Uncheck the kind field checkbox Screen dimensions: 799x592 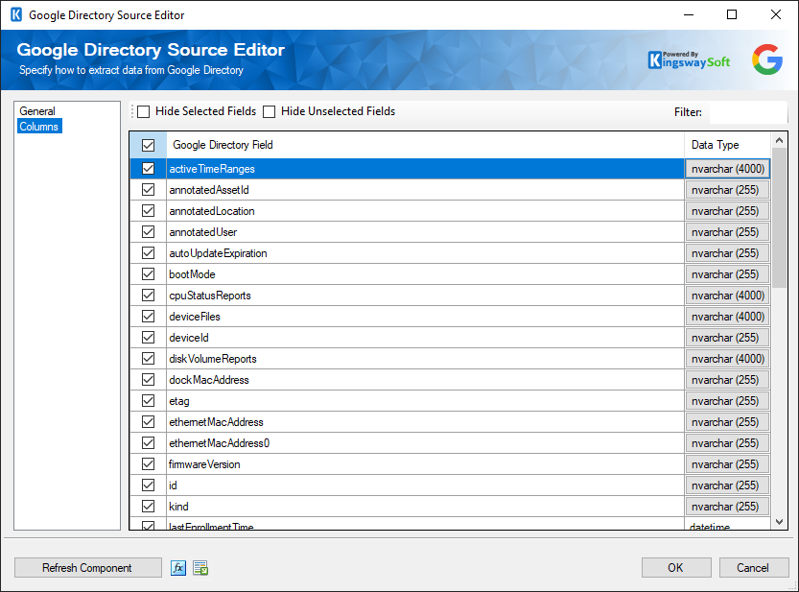point(149,507)
